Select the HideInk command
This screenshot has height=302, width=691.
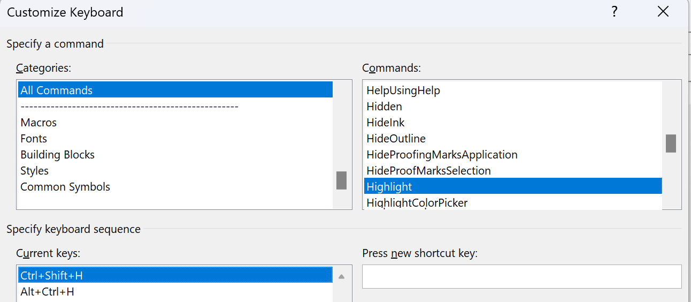point(386,123)
